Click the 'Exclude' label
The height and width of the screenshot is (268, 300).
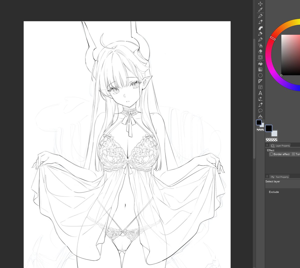point(274,192)
